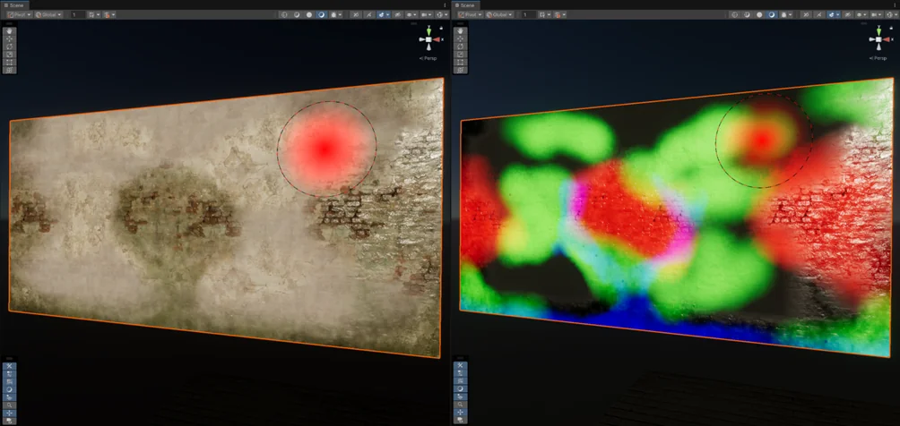Open effects dropdown arrow in left Scene toolbar
This screenshot has width=900, height=426.
click(388, 14)
